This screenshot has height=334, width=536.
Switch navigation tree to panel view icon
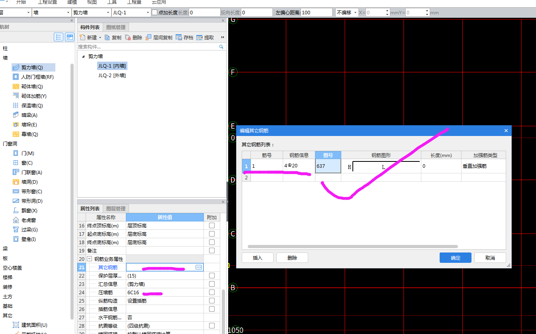tap(70, 37)
